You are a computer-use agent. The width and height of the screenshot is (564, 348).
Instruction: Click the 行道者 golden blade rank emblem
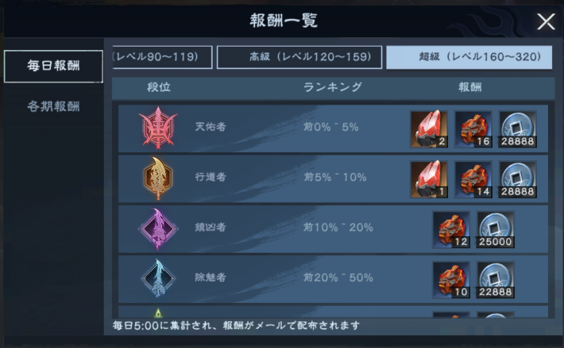[158, 178]
